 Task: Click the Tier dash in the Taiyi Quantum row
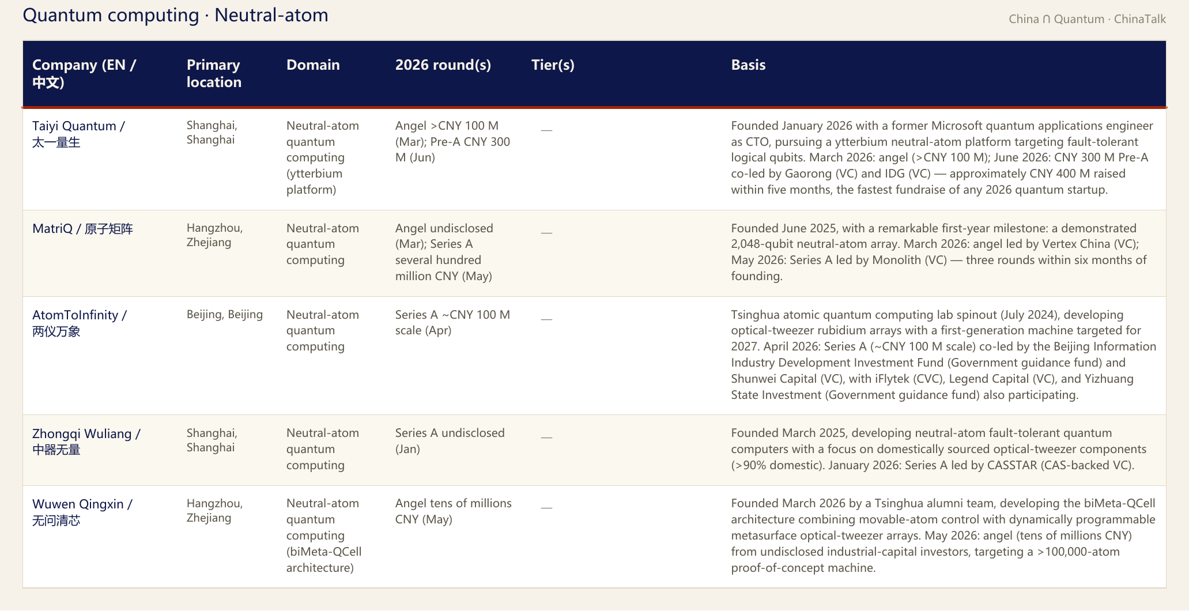pyautogui.click(x=546, y=130)
